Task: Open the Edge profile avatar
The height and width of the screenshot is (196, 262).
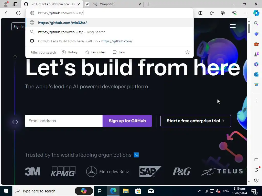Action: (x=6, y=4)
